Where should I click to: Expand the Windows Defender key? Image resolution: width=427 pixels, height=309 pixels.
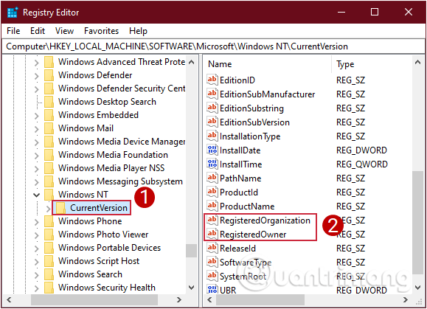click(36, 76)
